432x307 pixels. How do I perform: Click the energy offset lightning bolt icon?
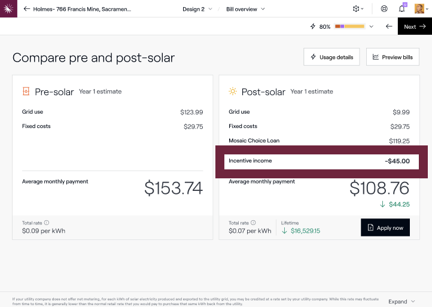pos(312,26)
